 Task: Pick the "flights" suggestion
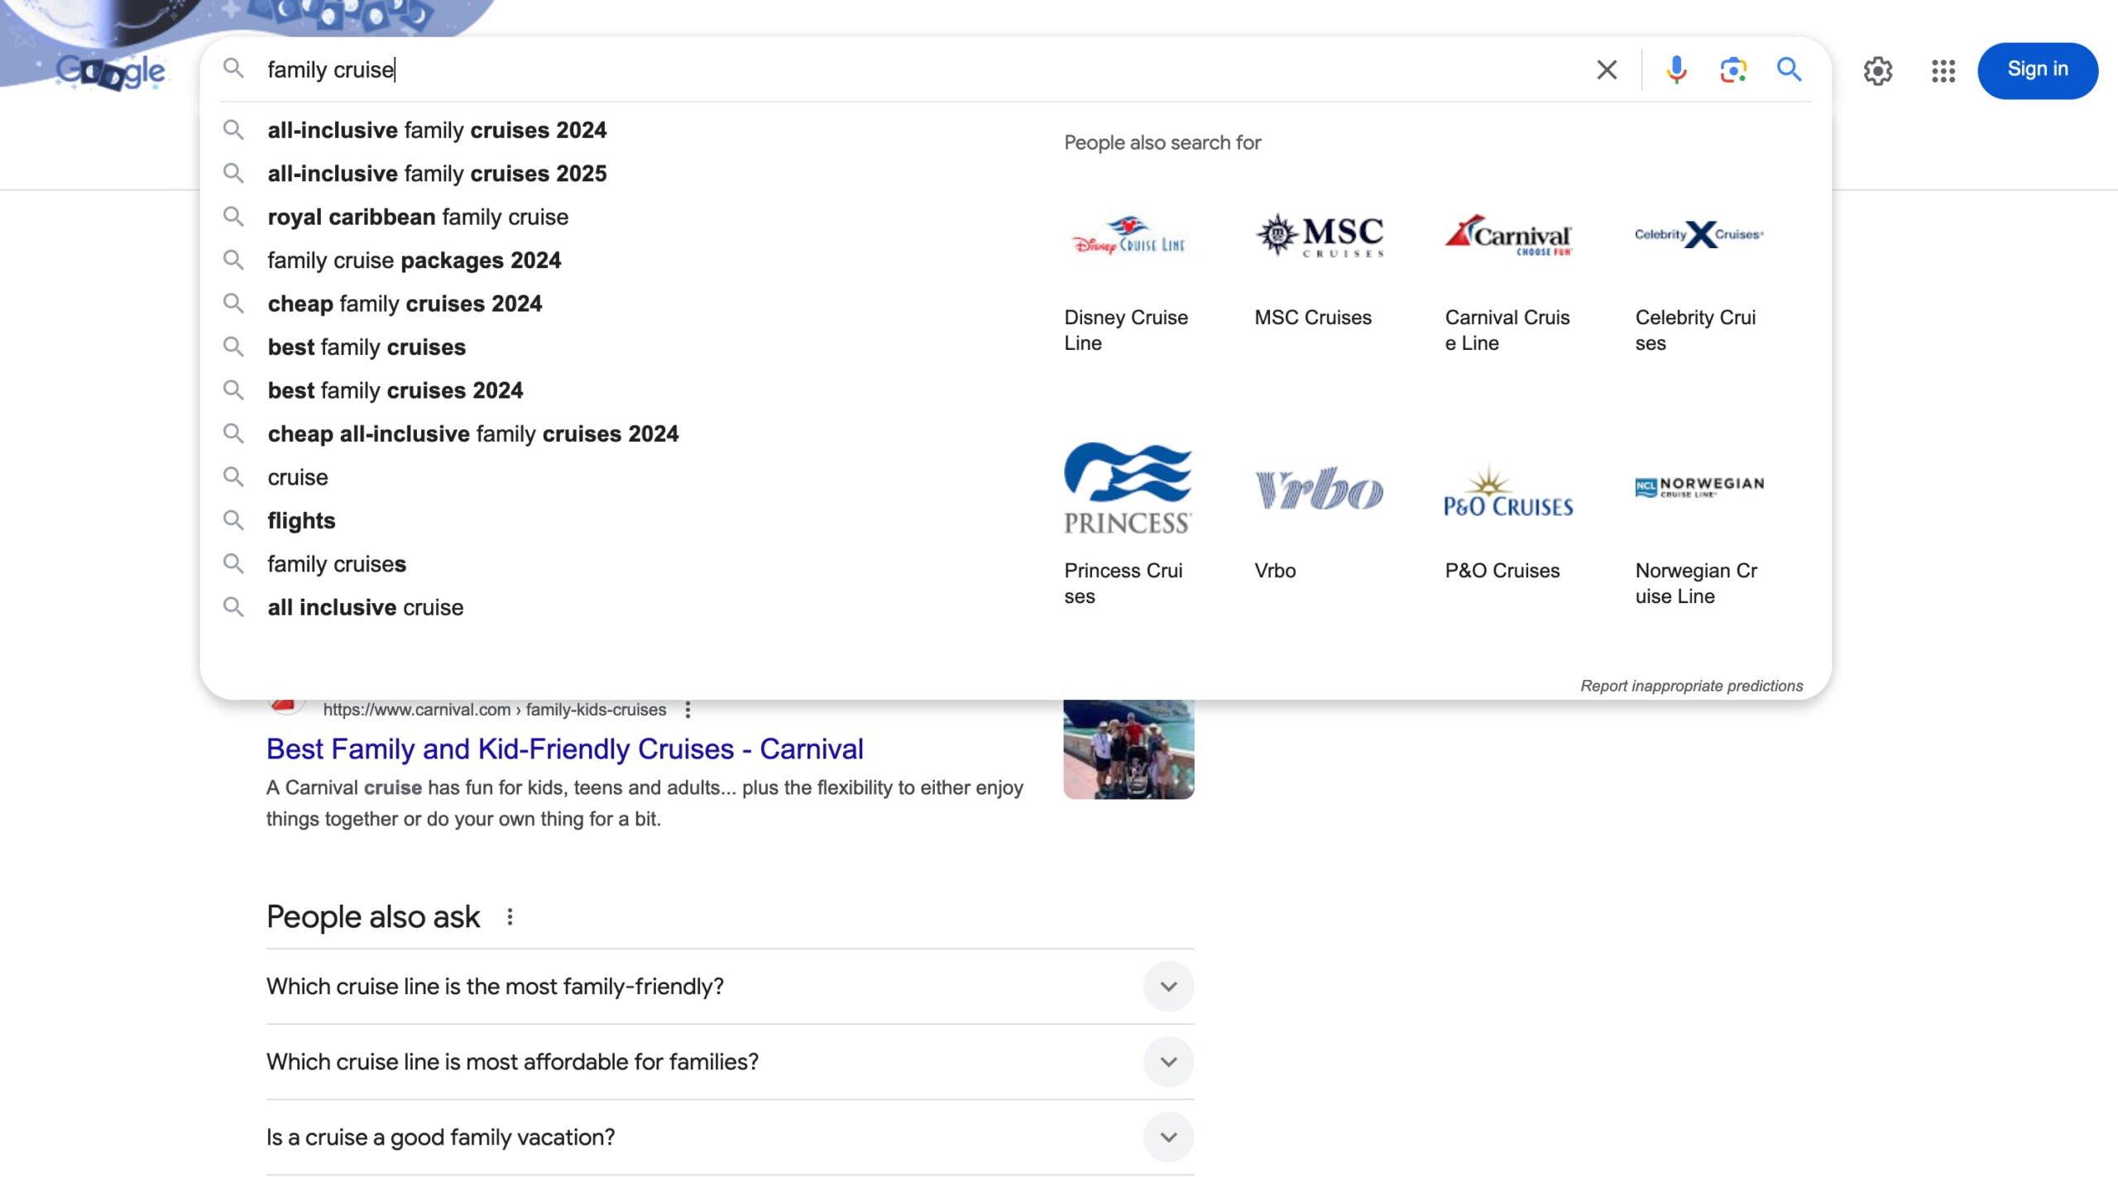301,520
